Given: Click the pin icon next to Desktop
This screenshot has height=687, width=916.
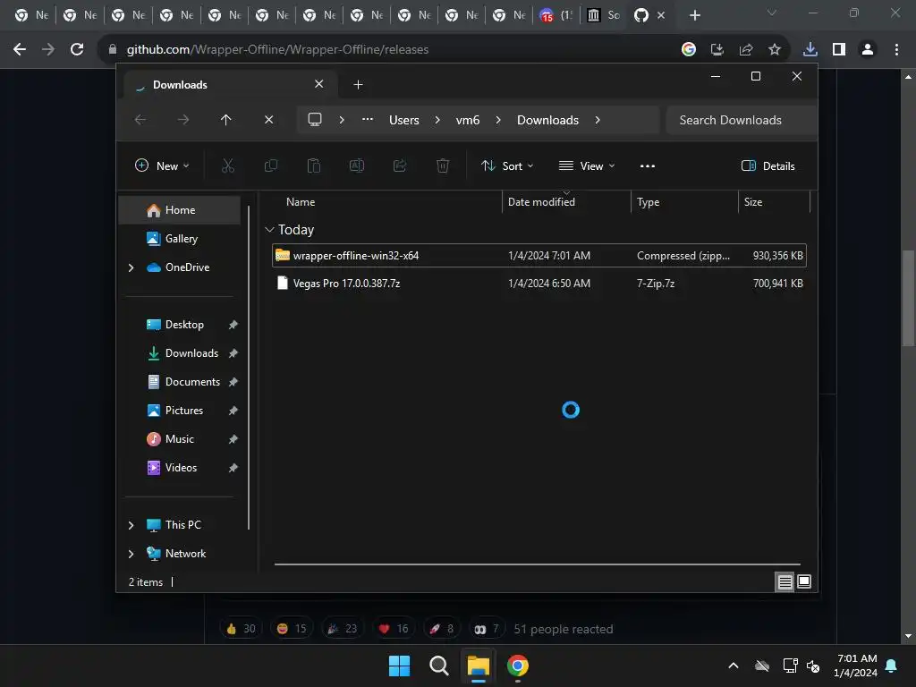Looking at the screenshot, I should pyautogui.click(x=233, y=325).
